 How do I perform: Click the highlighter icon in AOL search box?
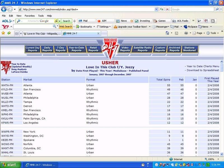pyautogui.click(x=56, y=21)
